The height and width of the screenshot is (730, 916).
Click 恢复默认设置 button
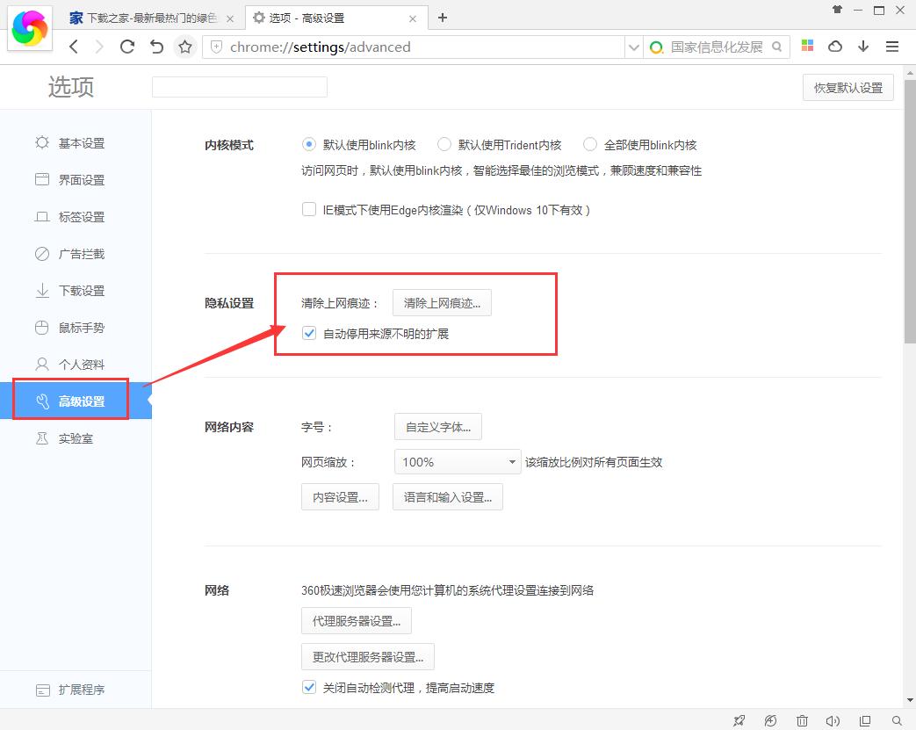pos(847,87)
